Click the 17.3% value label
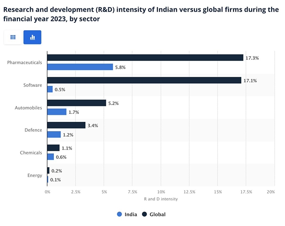This screenshot has height=226, width=285. coord(252,58)
